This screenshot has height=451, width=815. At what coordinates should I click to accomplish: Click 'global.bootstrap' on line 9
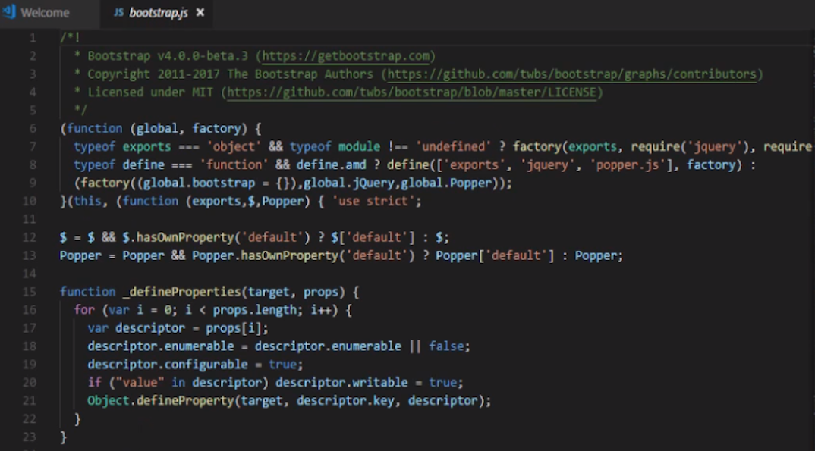point(199,183)
